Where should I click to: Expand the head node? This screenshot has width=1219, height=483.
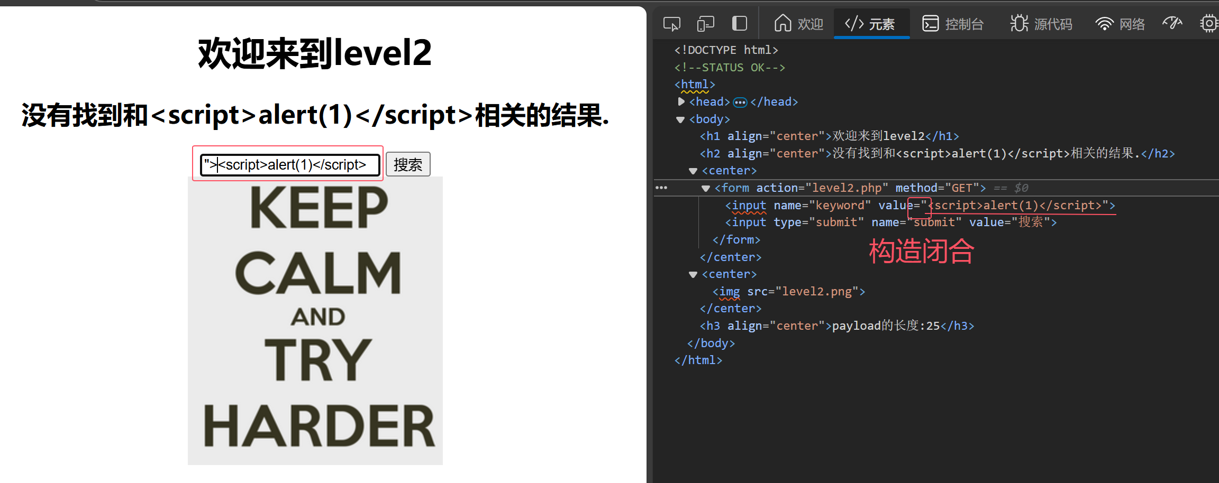tap(681, 101)
